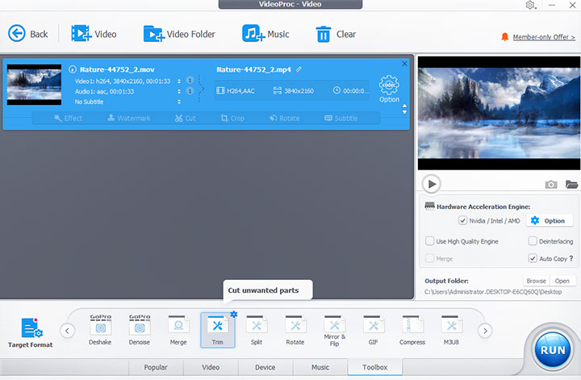Screen dimensions: 581x380
Task: Toggle Nvidia / Intel / AMD acceleration
Action: [x=463, y=221]
